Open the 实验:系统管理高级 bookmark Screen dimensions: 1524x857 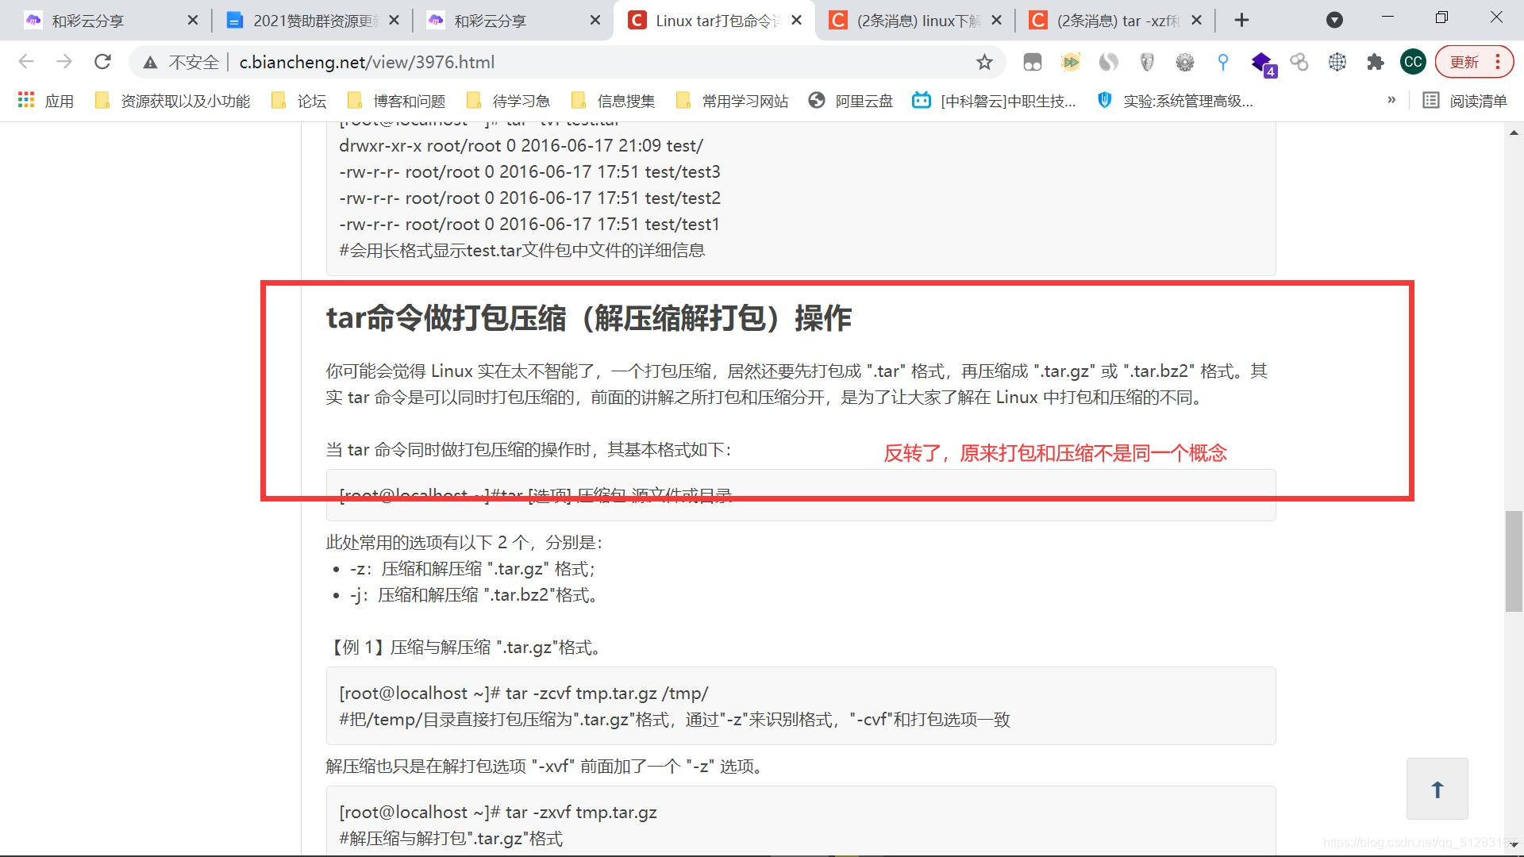1175,101
